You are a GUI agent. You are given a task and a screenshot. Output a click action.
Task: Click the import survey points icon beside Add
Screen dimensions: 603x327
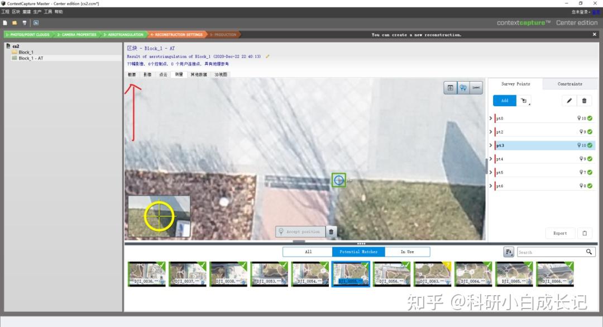click(x=524, y=101)
